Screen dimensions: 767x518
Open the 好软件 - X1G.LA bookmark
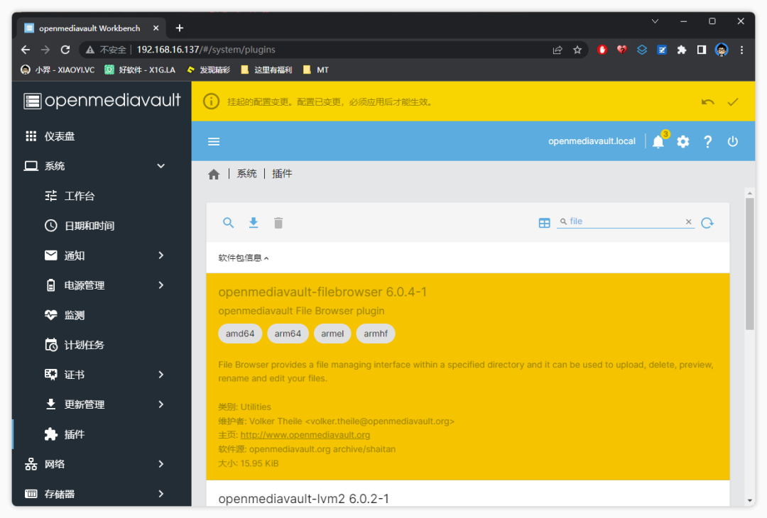141,70
